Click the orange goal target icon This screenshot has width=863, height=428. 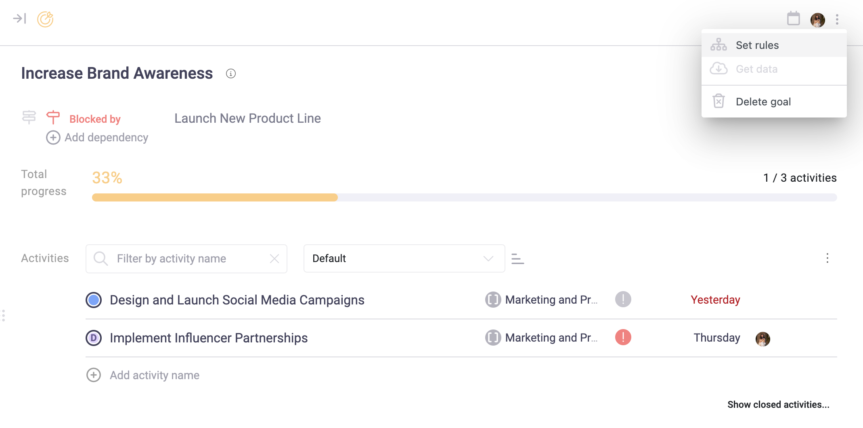point(45,19)
